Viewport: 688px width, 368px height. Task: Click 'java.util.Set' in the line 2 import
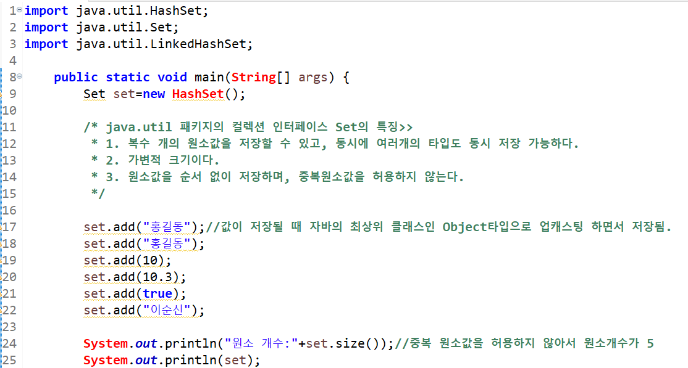124,27
